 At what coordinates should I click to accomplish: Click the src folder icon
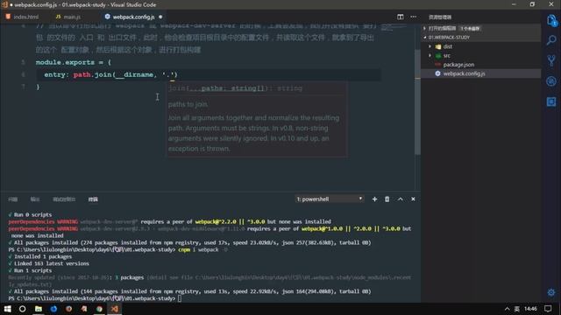click(438, 56)
